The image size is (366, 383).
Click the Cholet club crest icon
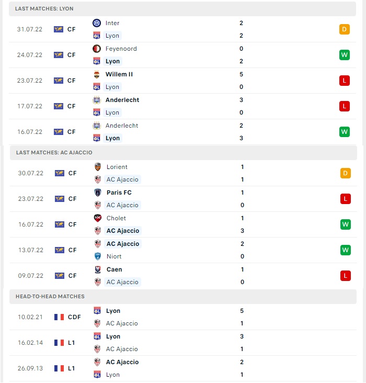coord(98,218)
